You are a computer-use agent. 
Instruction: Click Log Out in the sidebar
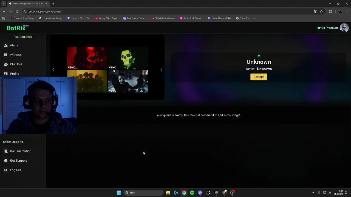15,170
